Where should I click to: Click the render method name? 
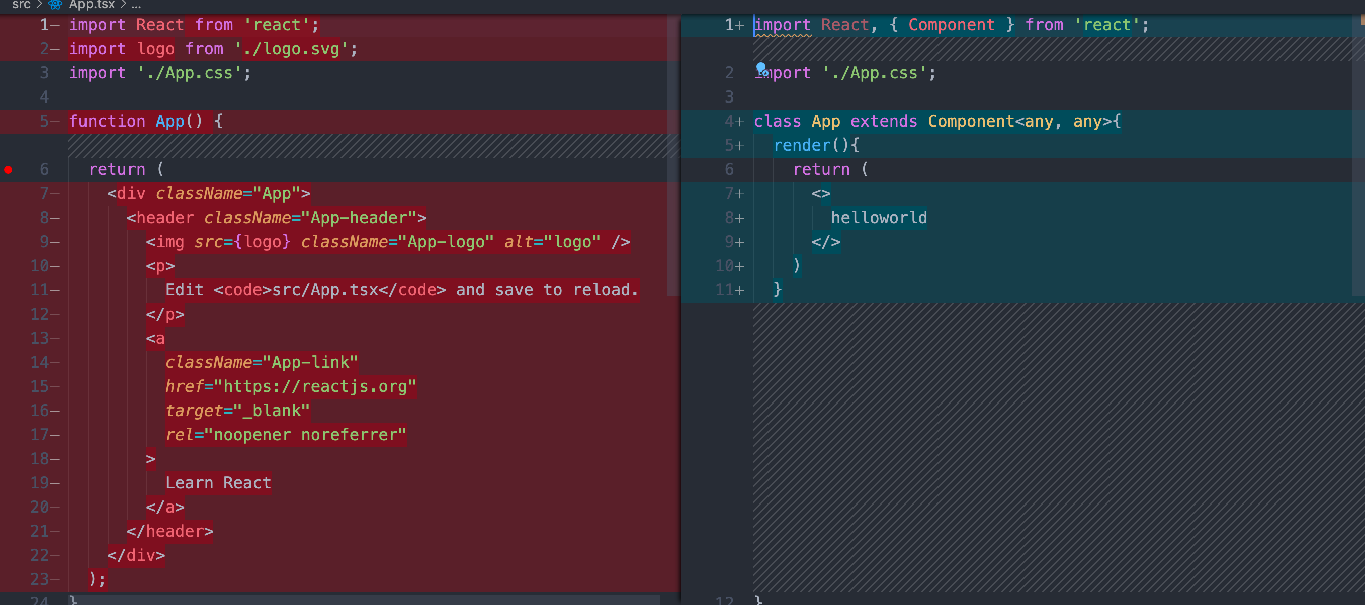click(x=802, y=146)
